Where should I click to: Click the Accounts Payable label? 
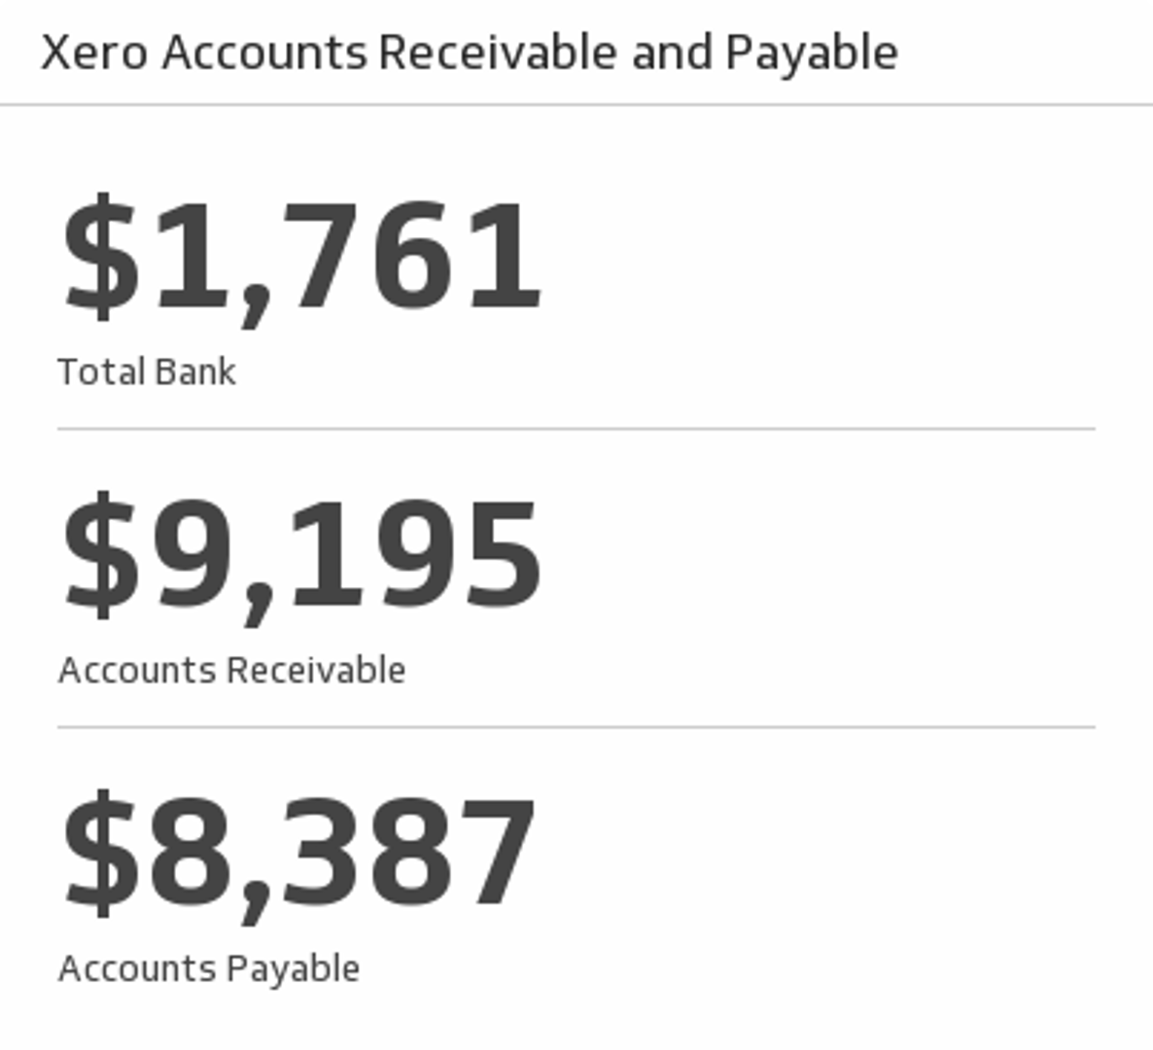(x=209, y=969)
